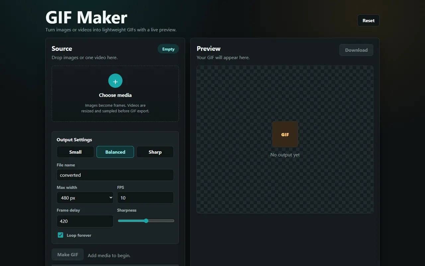425x266 pixels.
Task: Click the FPS input field showing 10
Action: click(x=145, y=198)
